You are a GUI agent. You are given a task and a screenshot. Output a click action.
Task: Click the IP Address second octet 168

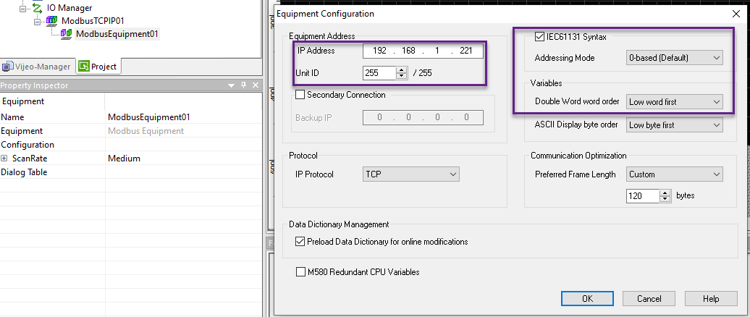click(408, 51)
